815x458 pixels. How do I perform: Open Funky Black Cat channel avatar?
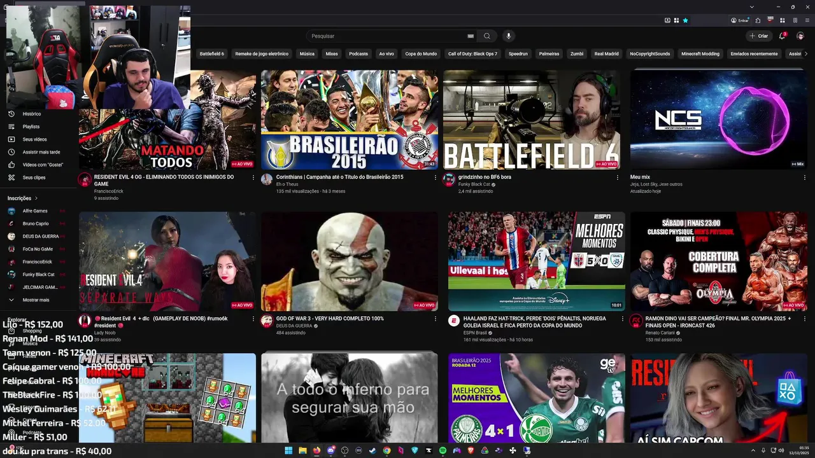pyautogui.click(x=449, y=179)
